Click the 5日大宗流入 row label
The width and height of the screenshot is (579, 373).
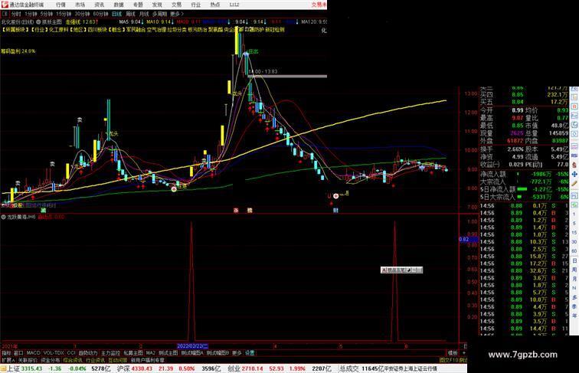coord(497,197)
